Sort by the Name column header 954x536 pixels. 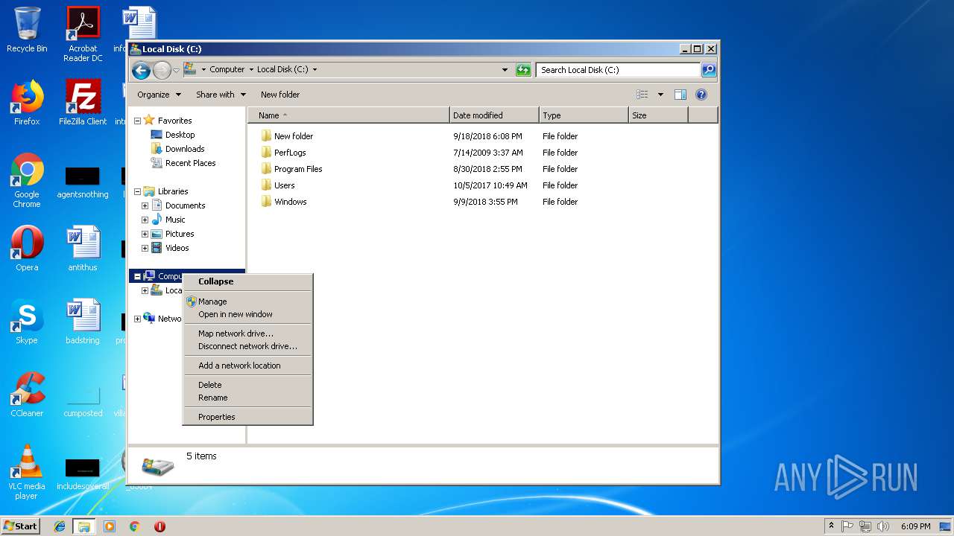tap(349, 115)
